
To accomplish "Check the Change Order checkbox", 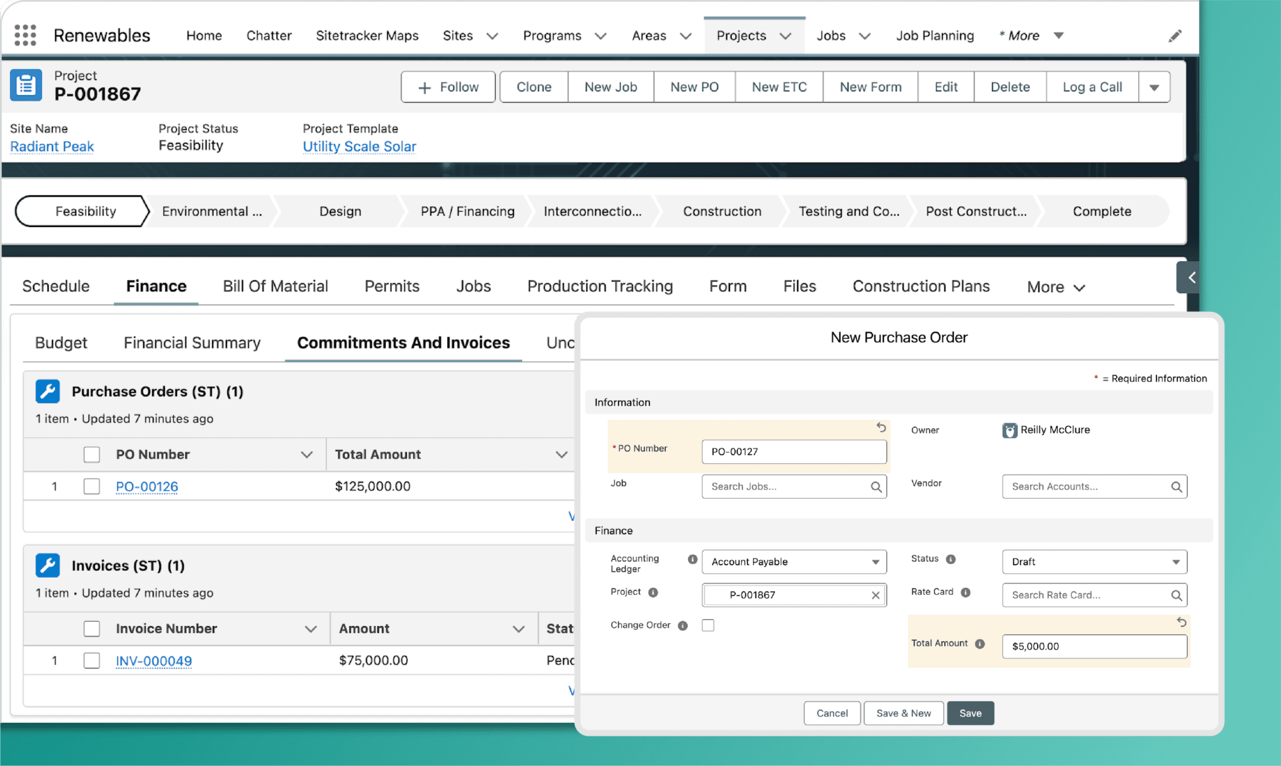I will tap(708, 625).
